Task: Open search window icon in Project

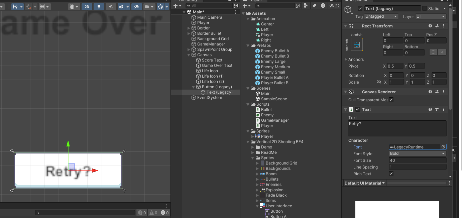Action: (298, 6)
